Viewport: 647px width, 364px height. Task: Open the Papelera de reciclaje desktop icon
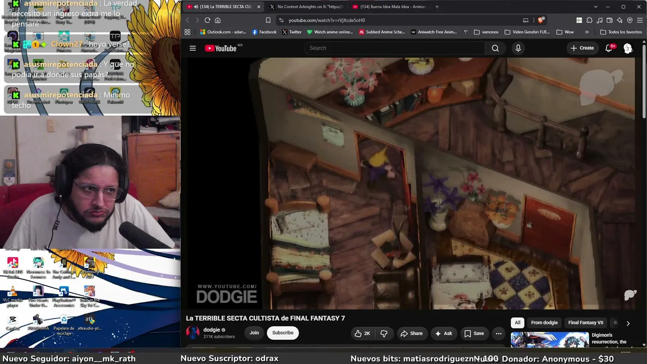coord(64,324)
